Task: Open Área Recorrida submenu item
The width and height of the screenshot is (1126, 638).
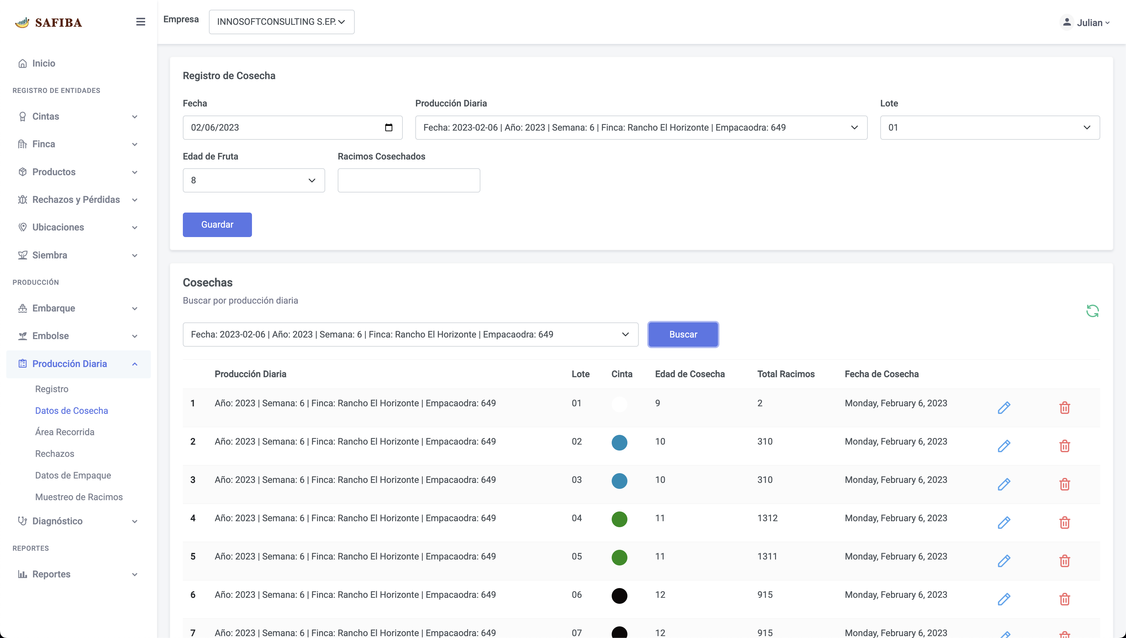Action: [x=64, y=432]
